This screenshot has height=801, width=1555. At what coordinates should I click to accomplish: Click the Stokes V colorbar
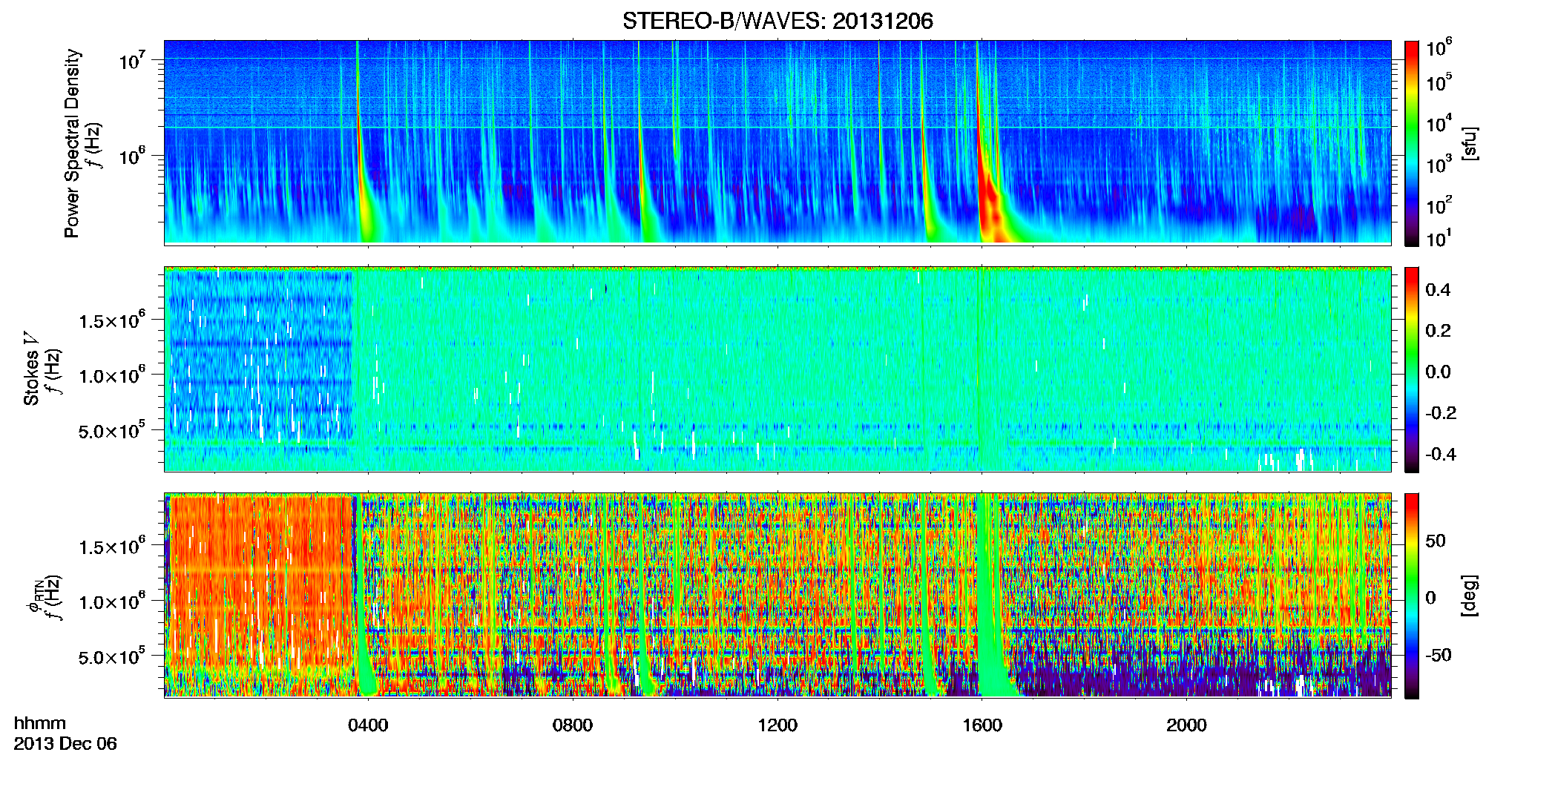[1412, 369]
